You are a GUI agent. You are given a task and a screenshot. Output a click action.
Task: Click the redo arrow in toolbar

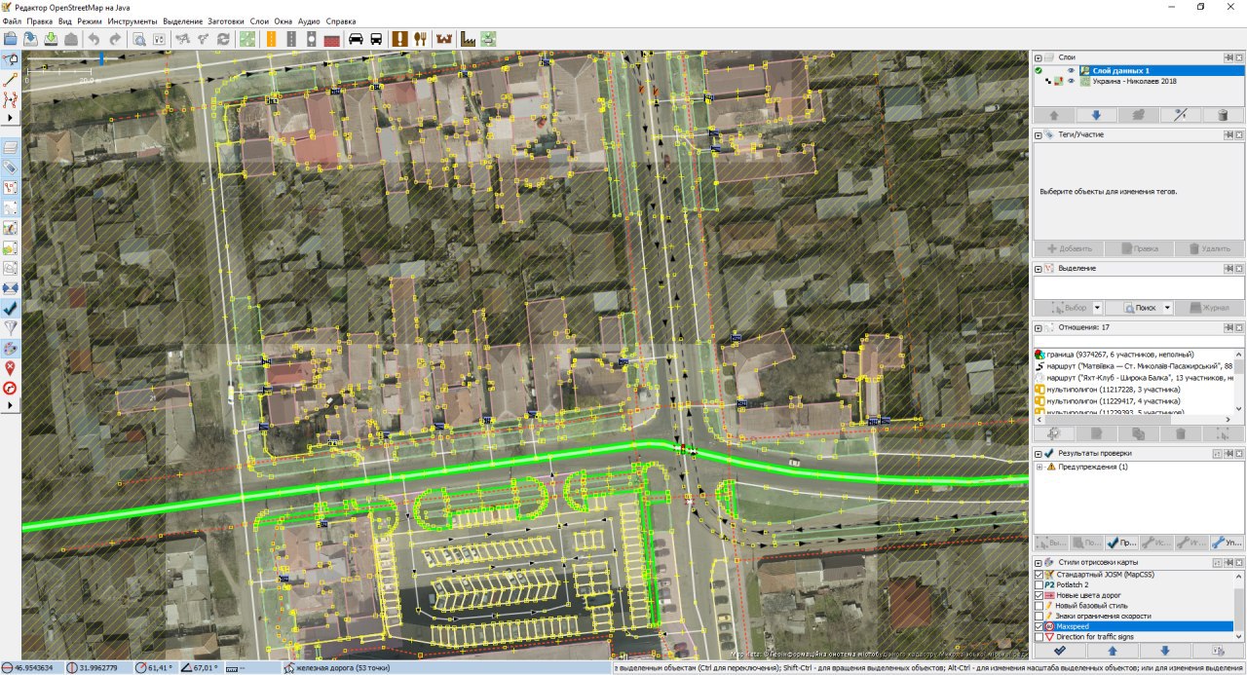tap(115, 39)
